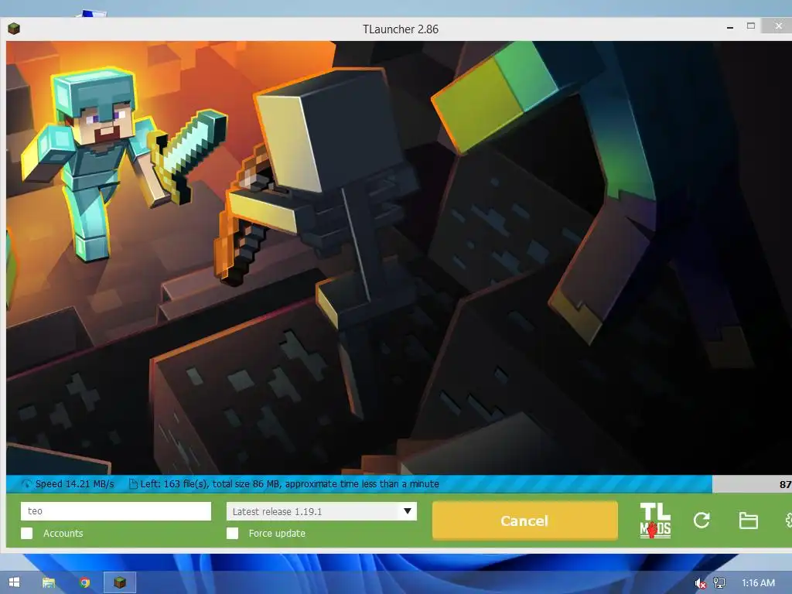Open the TL Mods icon
The image size is (792, 594).
[655, 521]
